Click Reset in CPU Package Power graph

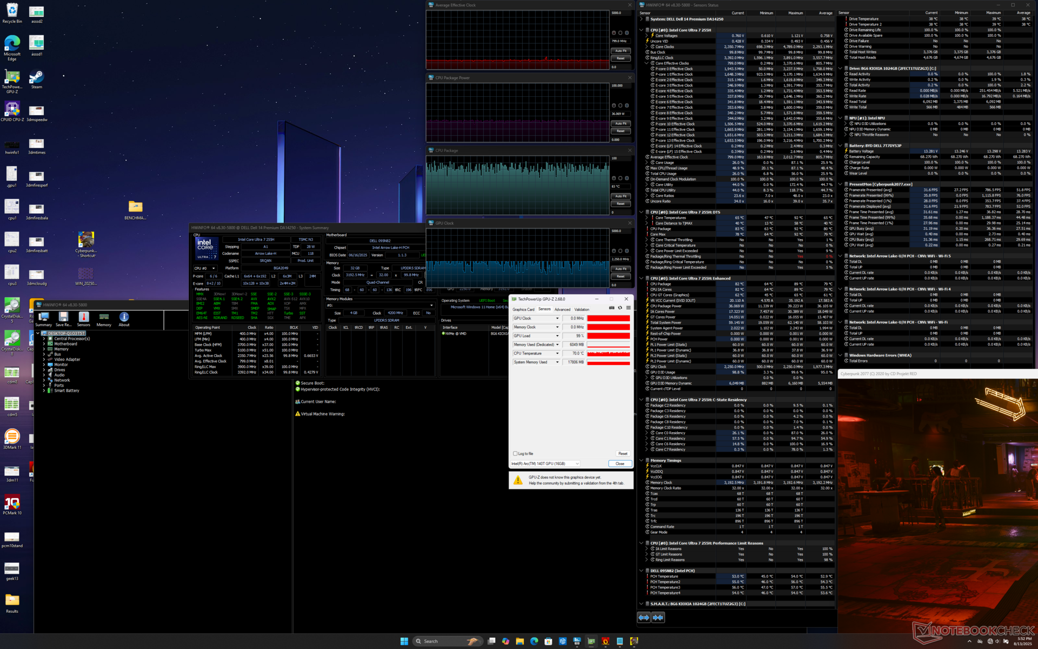point(621,131)
